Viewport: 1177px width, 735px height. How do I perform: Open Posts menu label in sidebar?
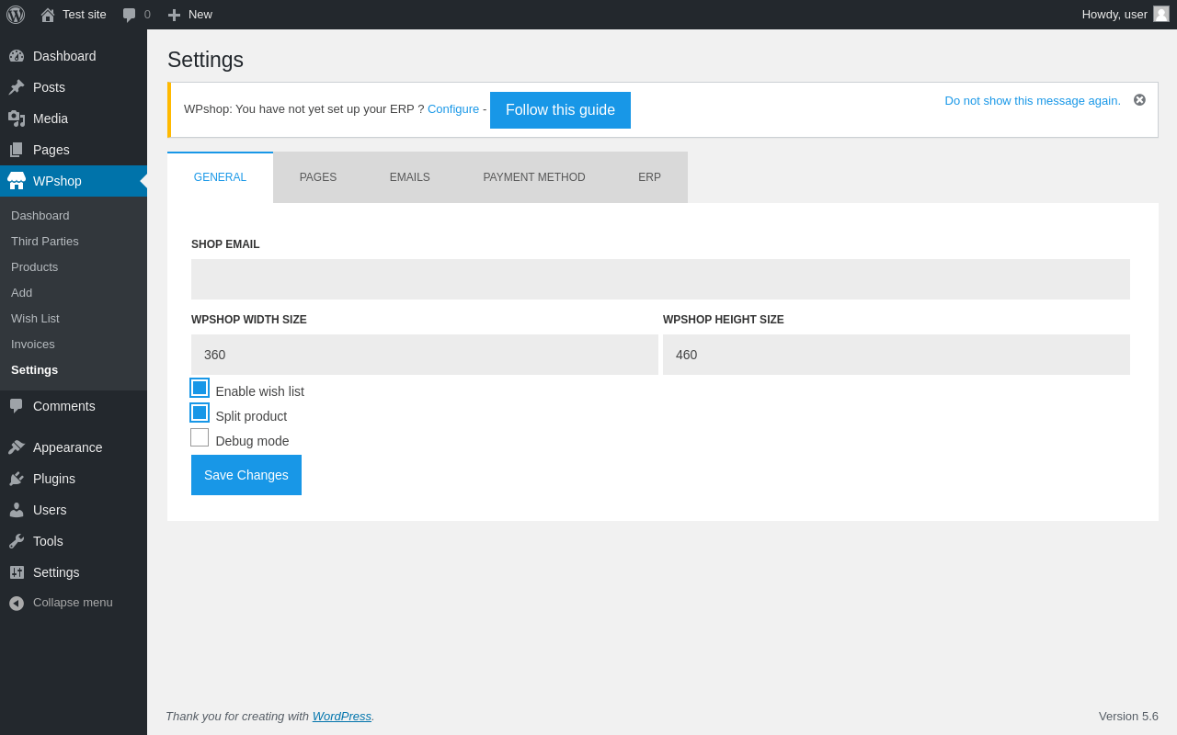(x=49, y=87)
